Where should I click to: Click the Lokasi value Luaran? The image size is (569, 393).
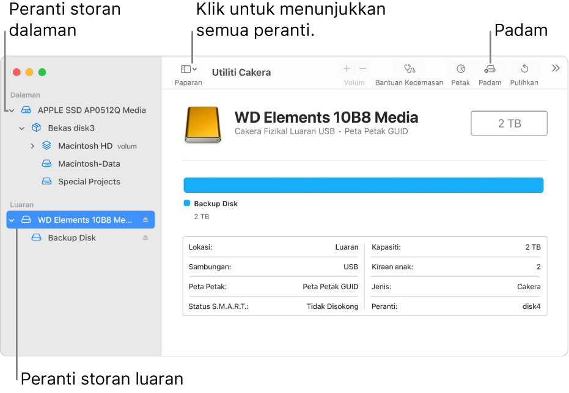(347, 247)
